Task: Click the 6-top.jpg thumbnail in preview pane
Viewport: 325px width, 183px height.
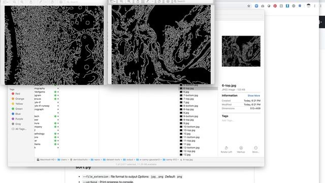Action: pyautogui.click(x=241, y=51)
